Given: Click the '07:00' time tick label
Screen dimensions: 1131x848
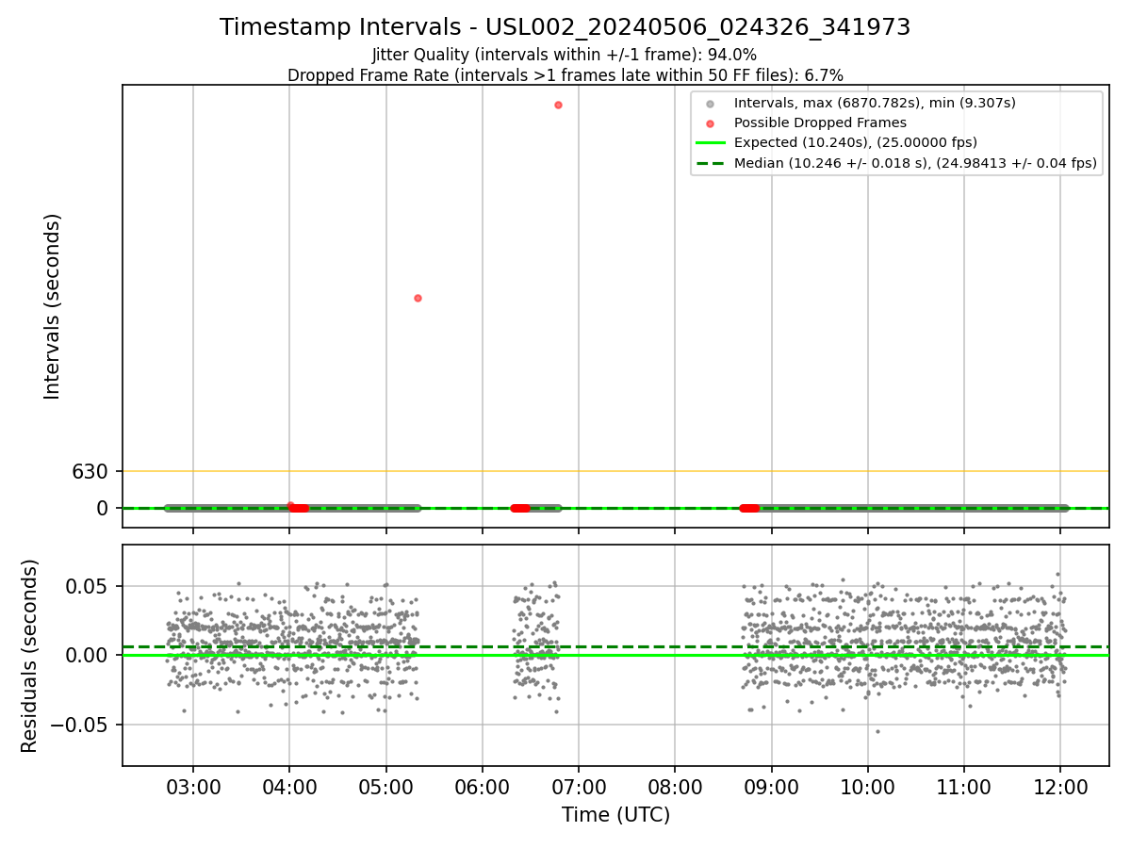Looking at the screenshot, I should pos(579,787).
